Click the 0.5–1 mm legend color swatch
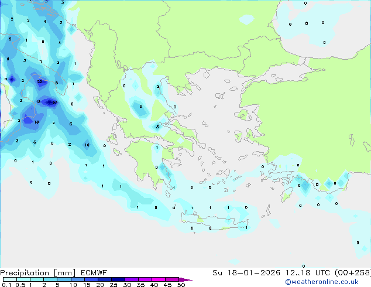371x287 pixels. click(x=23, y=279)
